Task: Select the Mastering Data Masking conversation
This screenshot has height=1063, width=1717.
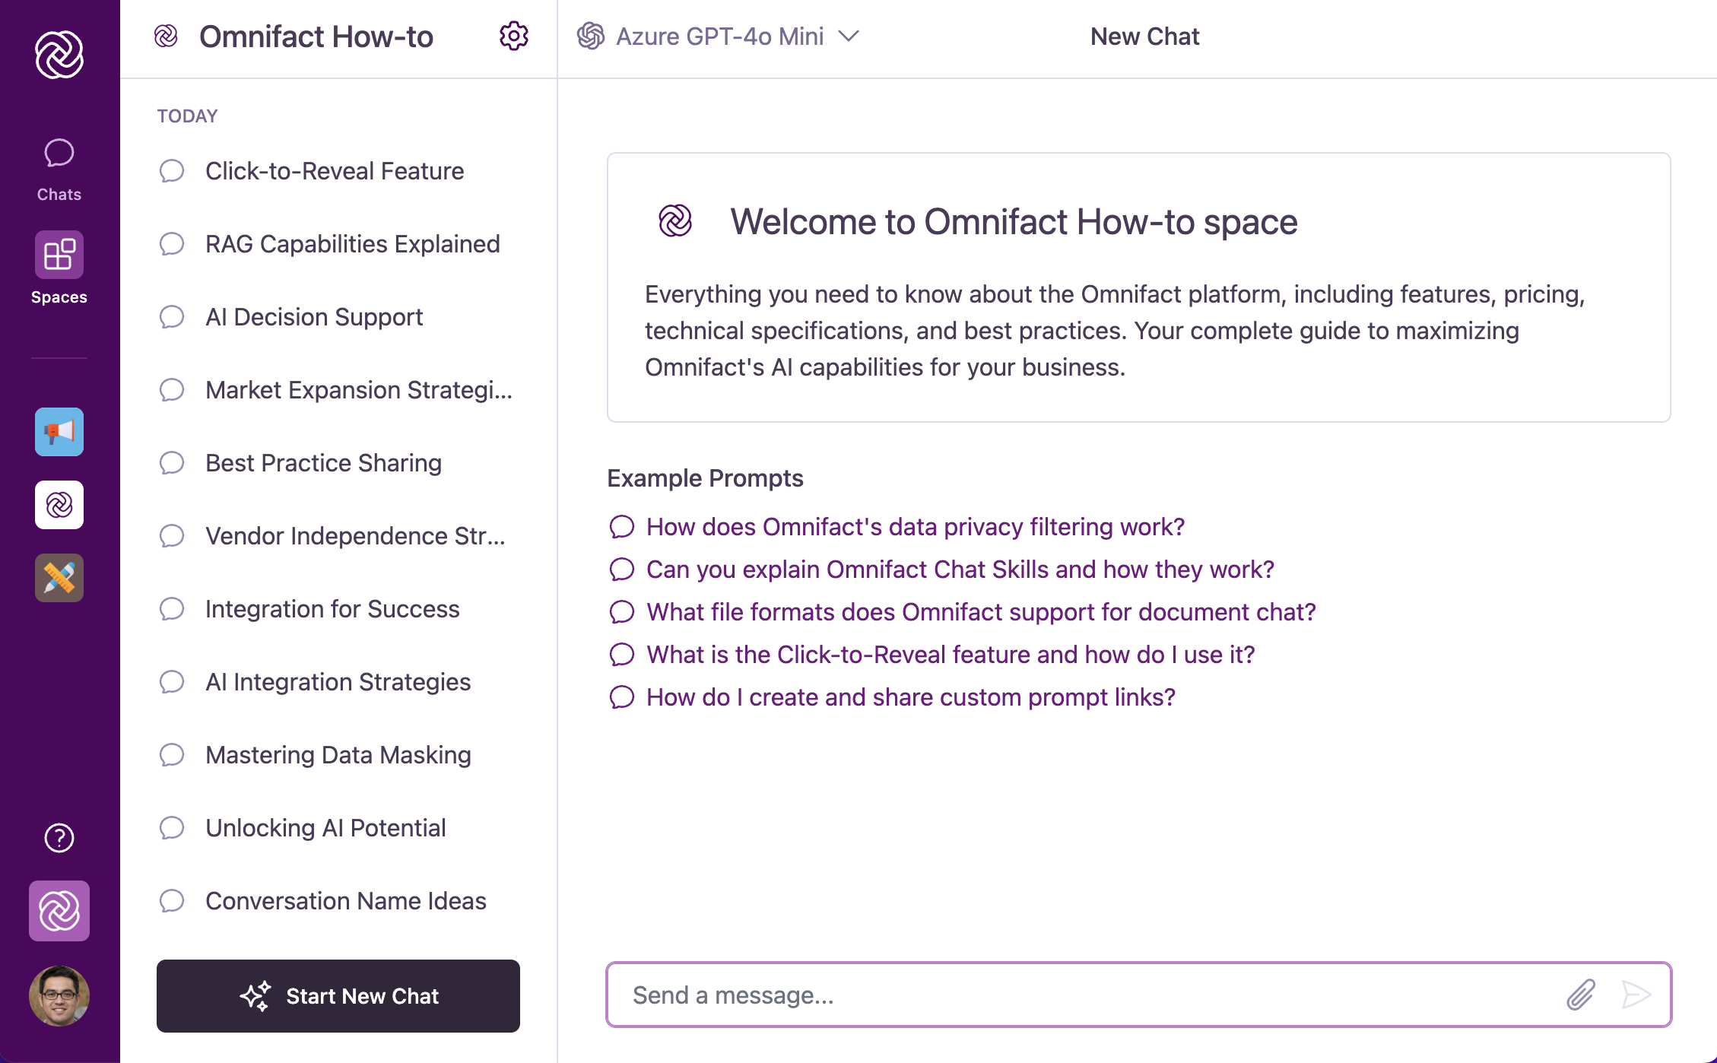Action: point(338,755)
